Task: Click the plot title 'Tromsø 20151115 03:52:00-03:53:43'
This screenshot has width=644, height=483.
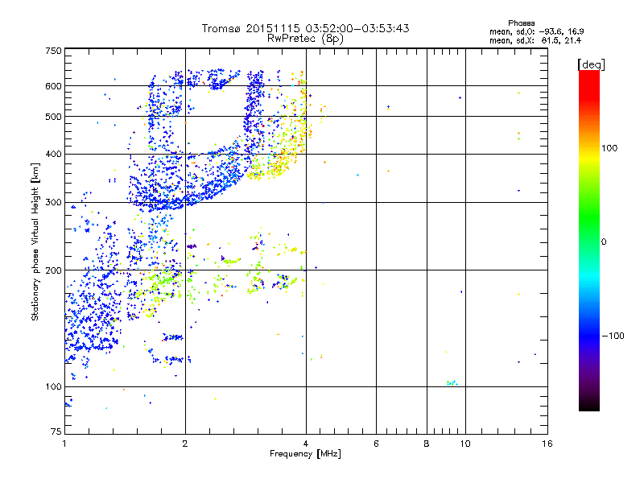Action: 305,28
